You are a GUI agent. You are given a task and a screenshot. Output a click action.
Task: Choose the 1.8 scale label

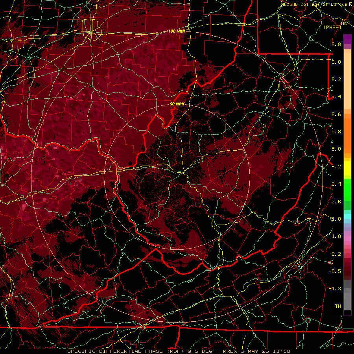click(x=336, y=219)
